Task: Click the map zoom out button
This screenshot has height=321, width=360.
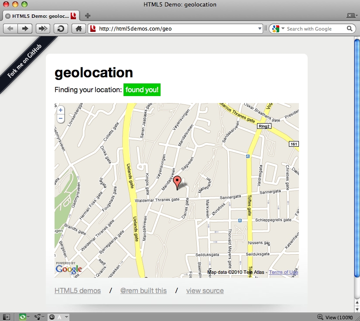Action: (61, 118)
